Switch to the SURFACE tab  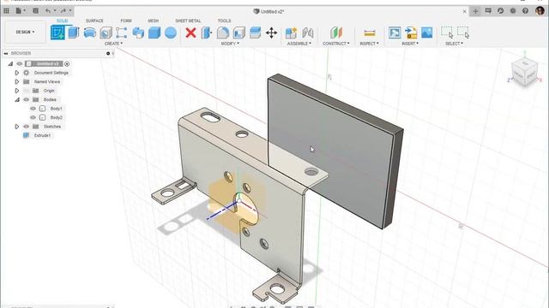coord(94,21)
